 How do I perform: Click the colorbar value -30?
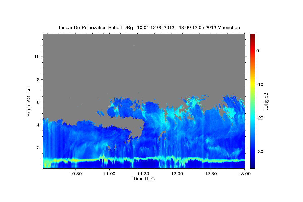tap(260, 151)
